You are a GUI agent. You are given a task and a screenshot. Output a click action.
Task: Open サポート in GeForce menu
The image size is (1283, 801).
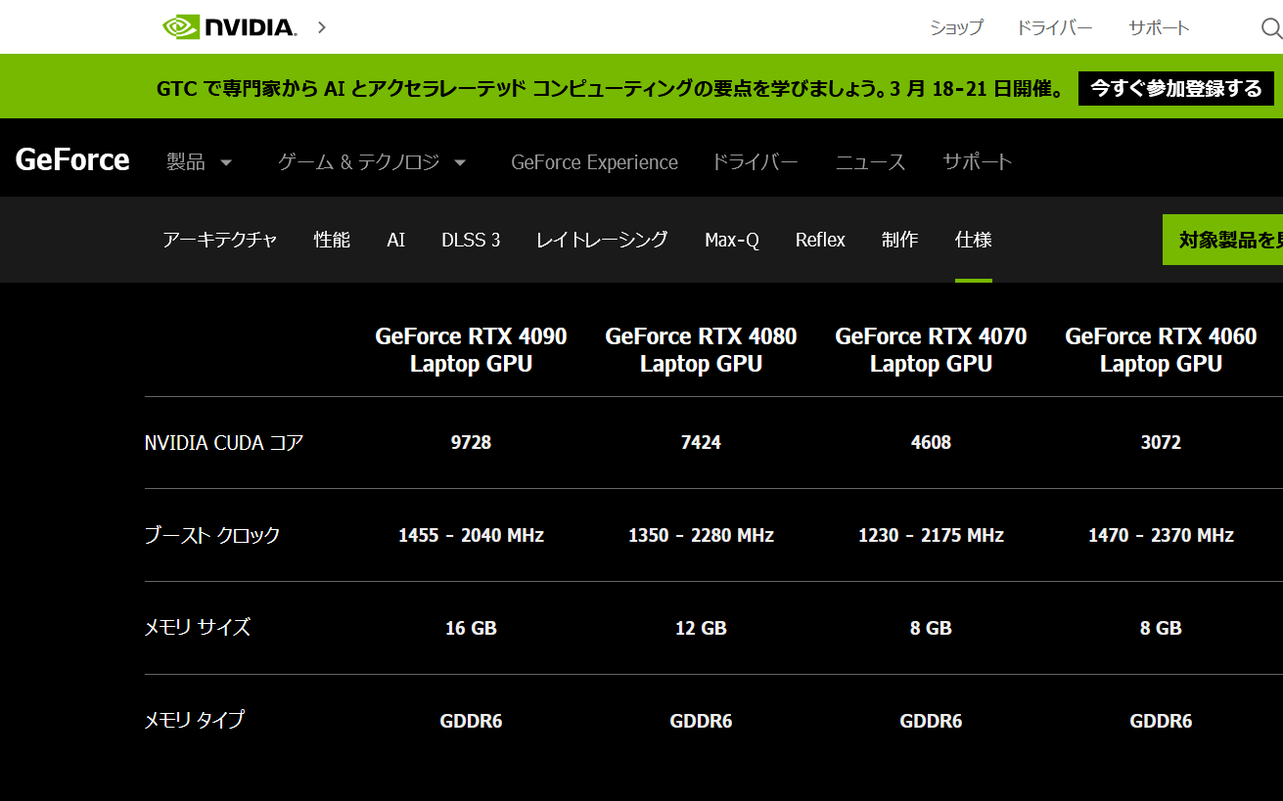(x=977, y=162)
